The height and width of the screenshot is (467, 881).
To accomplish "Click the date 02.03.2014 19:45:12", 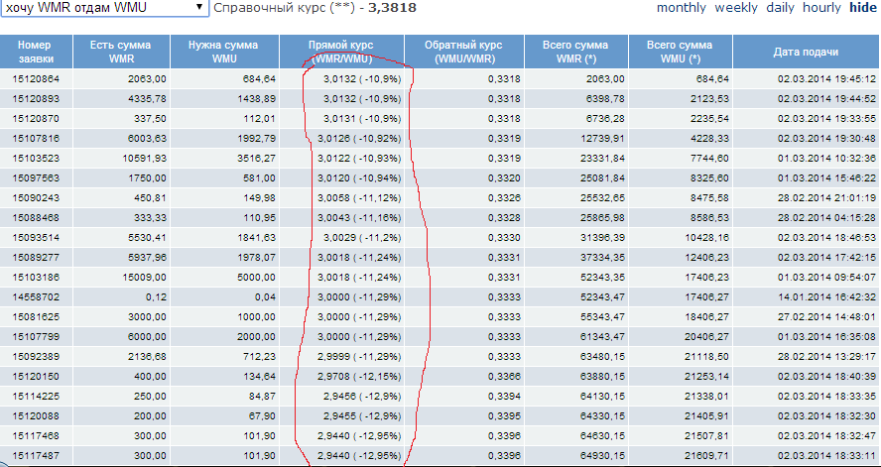I will pyautogui.click(x=827, y=79).
